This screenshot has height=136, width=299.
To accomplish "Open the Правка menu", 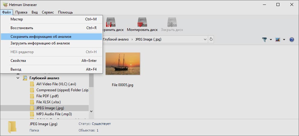I will click(21, 12).
